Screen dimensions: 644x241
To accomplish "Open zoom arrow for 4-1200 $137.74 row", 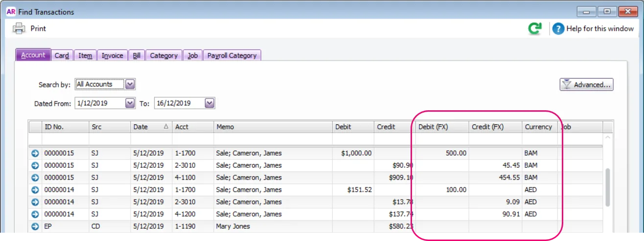I will (35, 214).
